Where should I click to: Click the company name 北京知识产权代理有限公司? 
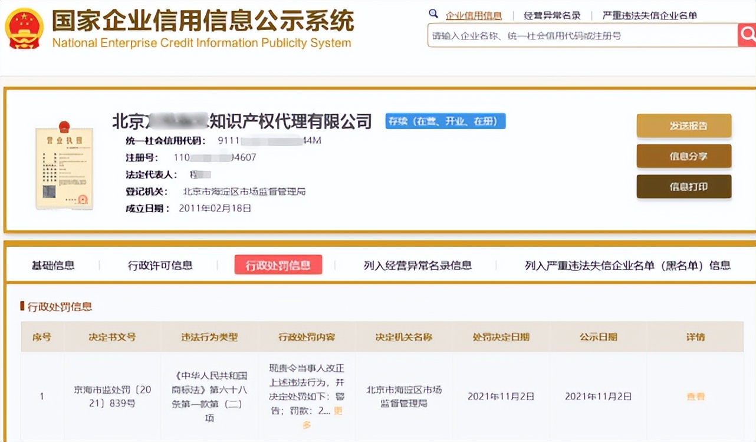[x=241, y=121]
